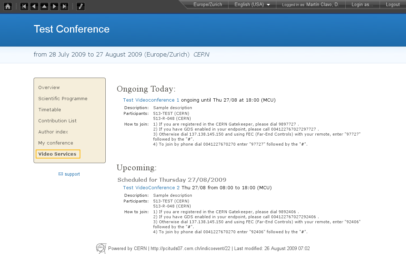Click the support email link

(72, 174)
